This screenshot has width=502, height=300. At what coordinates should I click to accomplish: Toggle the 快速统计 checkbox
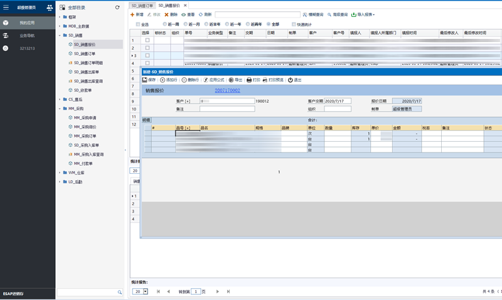click(x=294, y=24)
